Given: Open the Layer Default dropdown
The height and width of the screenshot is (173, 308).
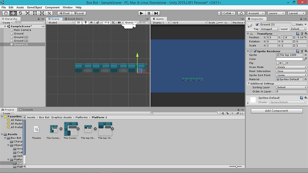Looking at the screenshot, I should pos(298,29).
